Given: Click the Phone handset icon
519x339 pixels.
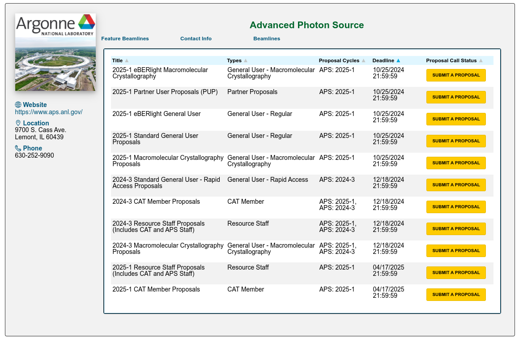Looking at the screenshot, I should (x=18, y=148).
